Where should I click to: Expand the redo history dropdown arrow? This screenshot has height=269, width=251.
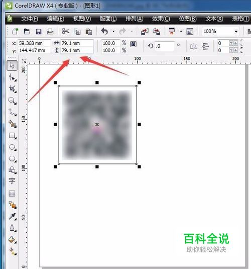pyautogui.click(x=132, y=31)
